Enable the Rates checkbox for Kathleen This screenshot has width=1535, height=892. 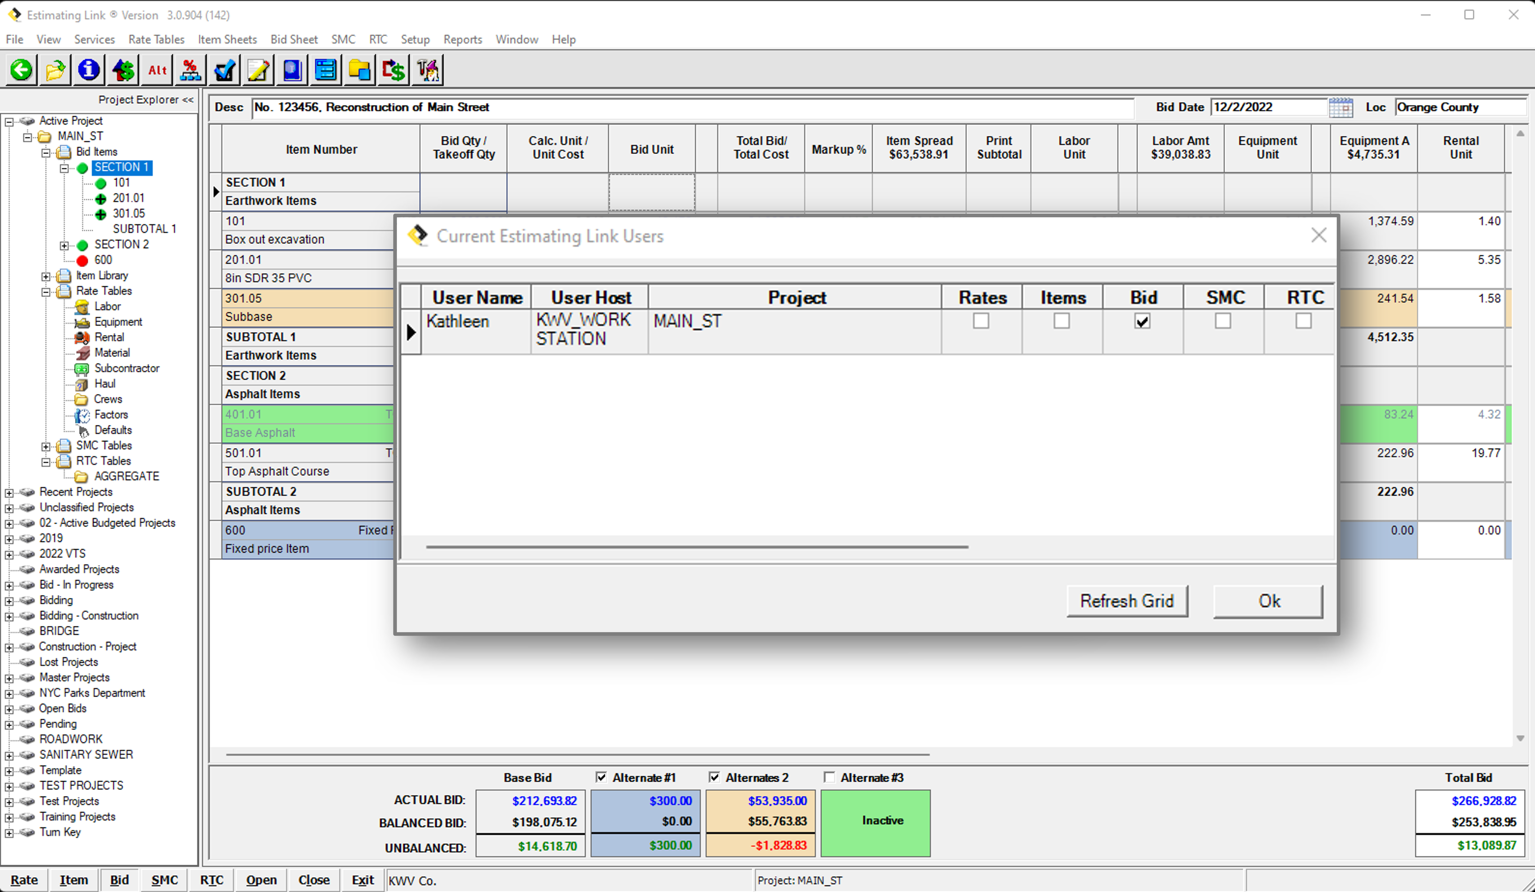pyautogui.click(x=981, y=321)
